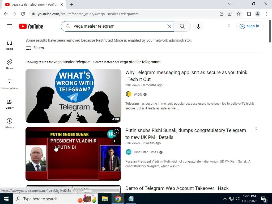Select the 'vega stealer telegramm - YouTube' tab
The width and height of the screenshot is (272, 204).
click(x=34, y=5)
